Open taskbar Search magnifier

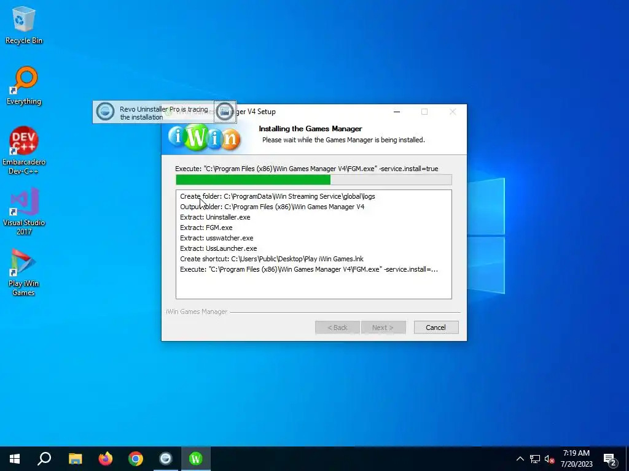[44, 459]
